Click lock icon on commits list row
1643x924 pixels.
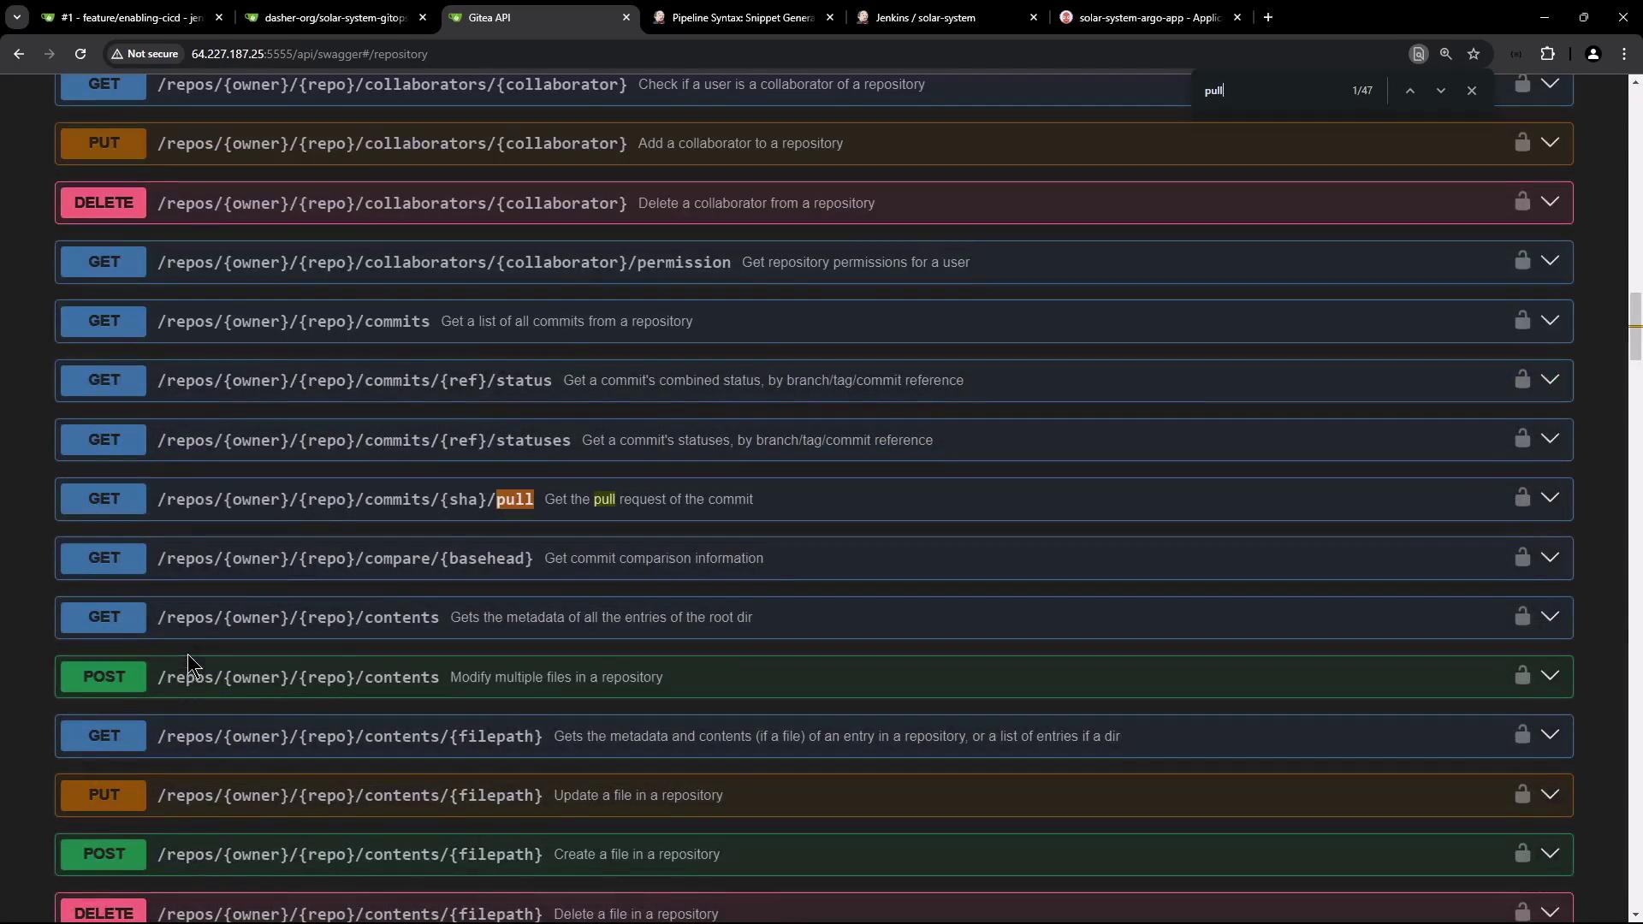[x=1521, y=320]
